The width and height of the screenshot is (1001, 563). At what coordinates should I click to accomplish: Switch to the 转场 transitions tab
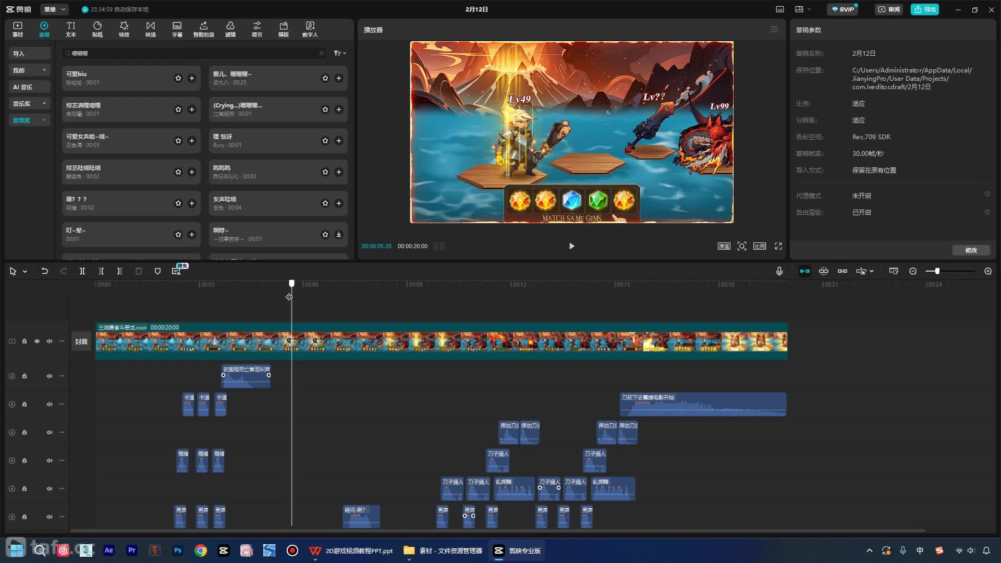point(151,29)
